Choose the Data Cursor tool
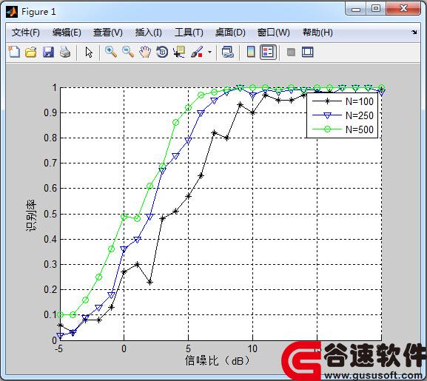427x381 pixels. 179,52
